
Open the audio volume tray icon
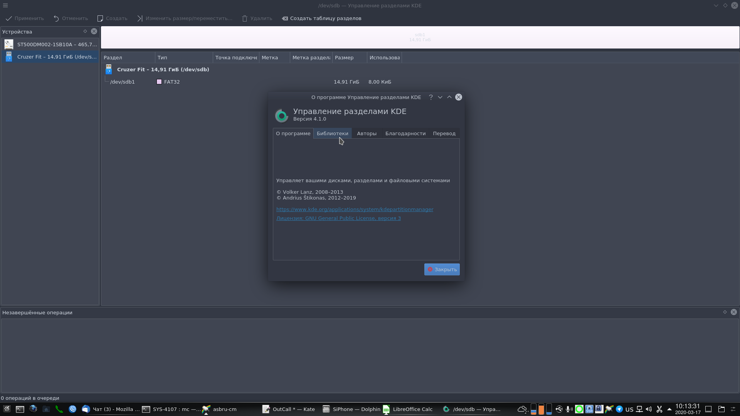click(x=649, y=409)
